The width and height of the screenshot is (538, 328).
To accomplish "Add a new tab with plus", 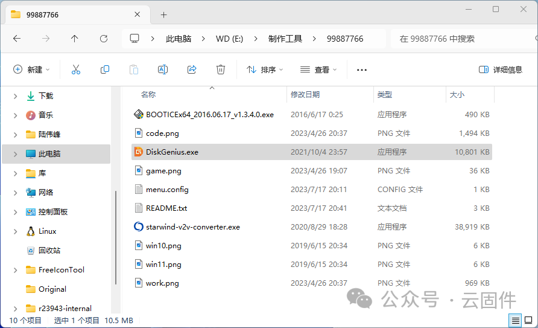I will click(163, 14).
